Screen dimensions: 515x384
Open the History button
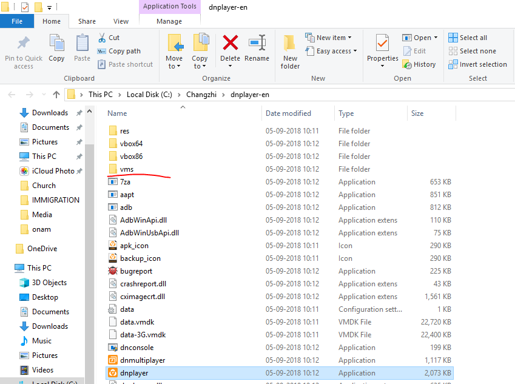[x=419, y=64]
